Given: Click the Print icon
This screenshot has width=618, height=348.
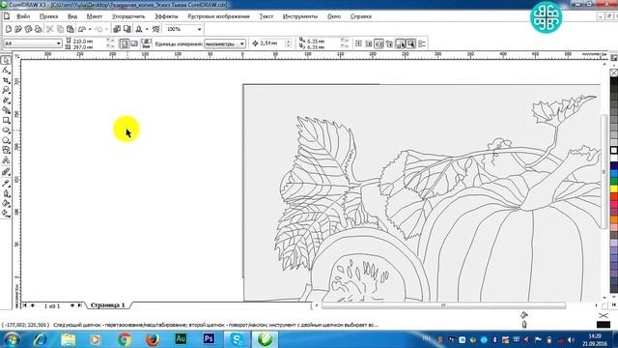Looking at the screenshot, I should pos(38,29).
